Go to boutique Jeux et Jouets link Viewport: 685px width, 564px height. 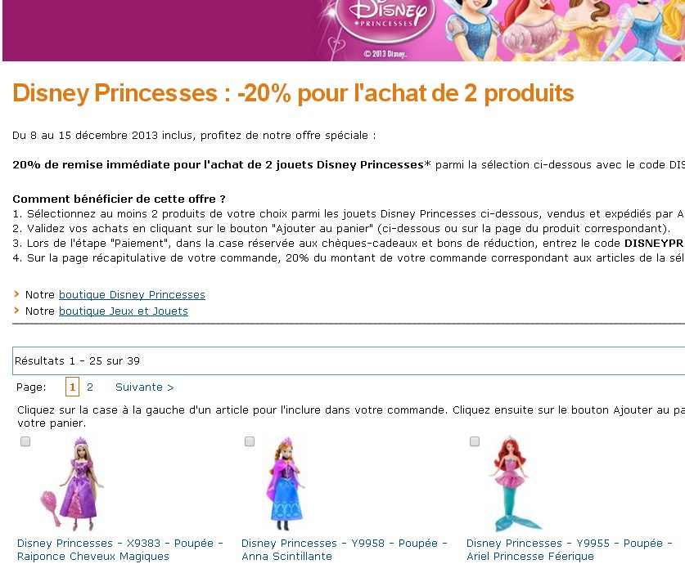click(x=124, y=311)
